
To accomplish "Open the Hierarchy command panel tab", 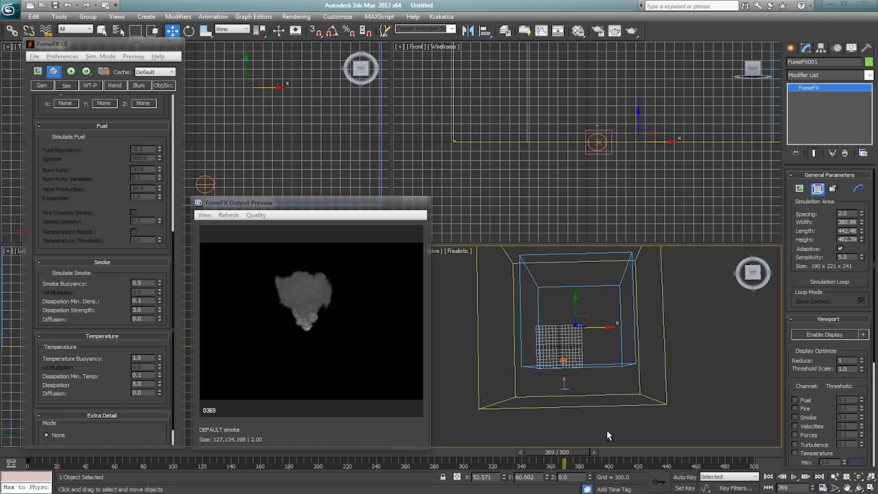I will 821,48.
